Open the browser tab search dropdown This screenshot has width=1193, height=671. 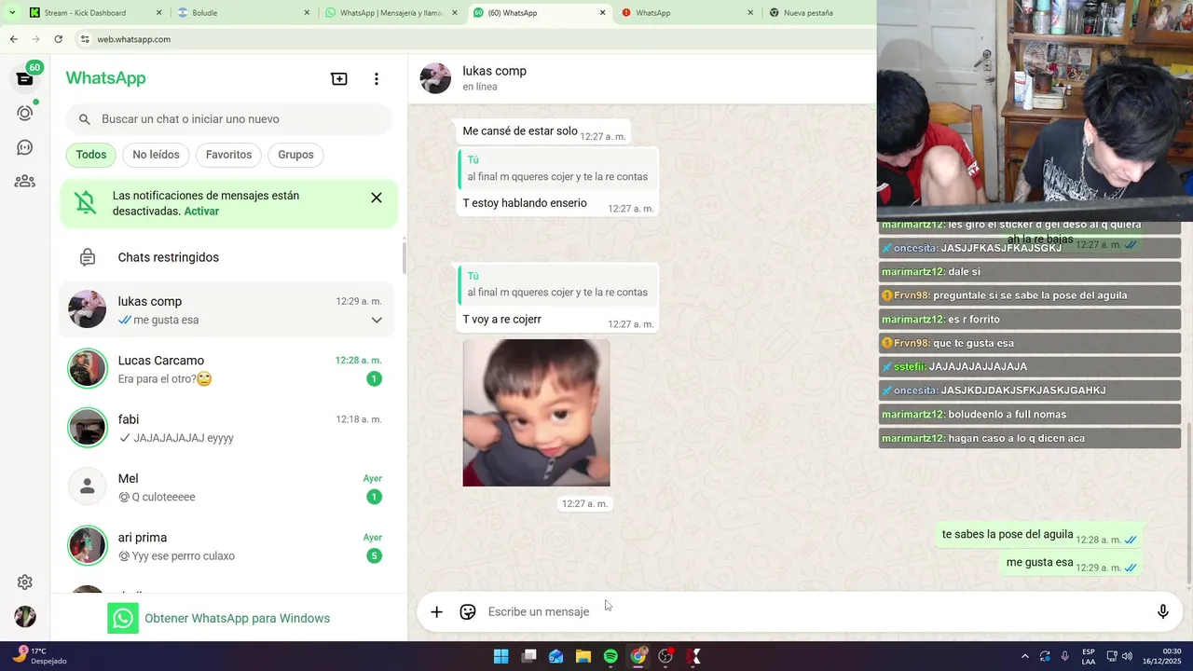pyautogui.click(x=12, y=13)
